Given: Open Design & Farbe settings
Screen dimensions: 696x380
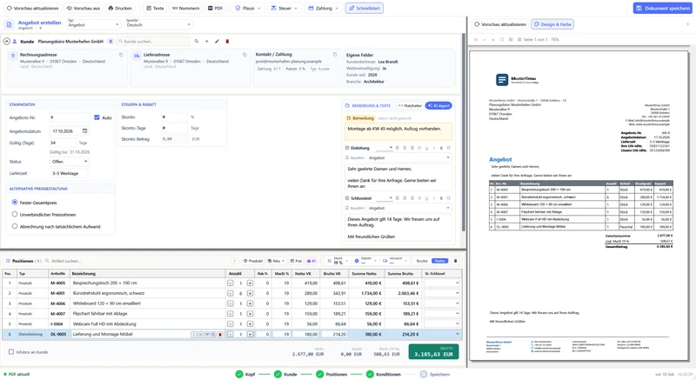Looking at the screenshot, I should click(552, 24).
